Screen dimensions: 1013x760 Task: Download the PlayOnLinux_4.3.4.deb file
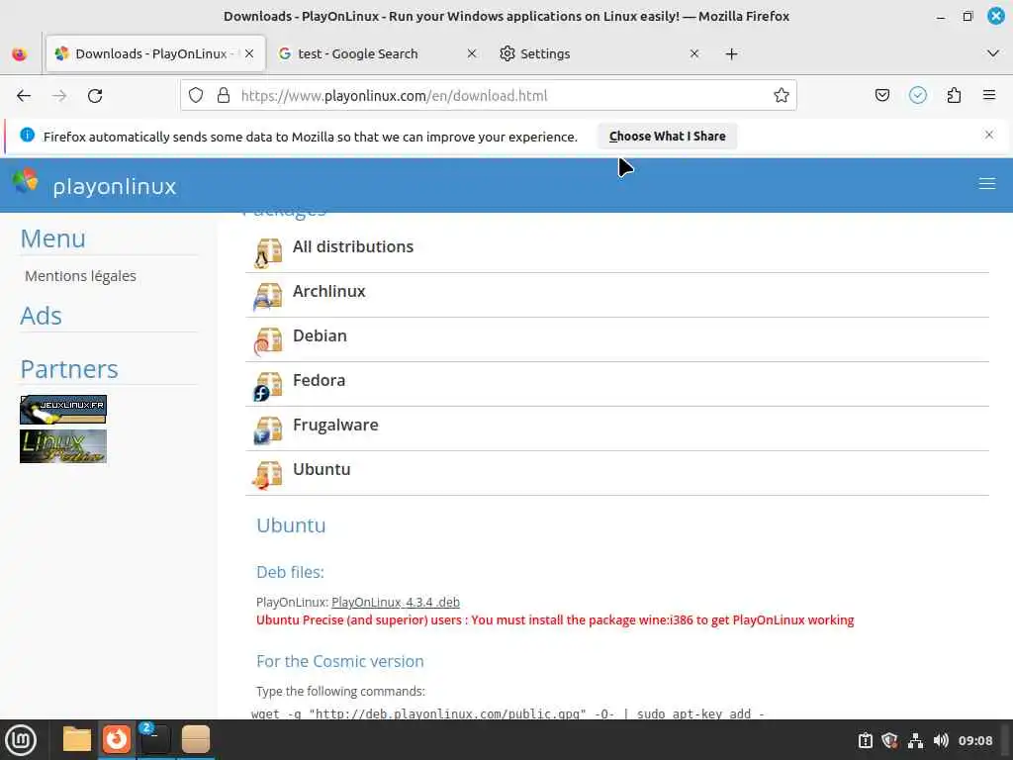point(396,603)
